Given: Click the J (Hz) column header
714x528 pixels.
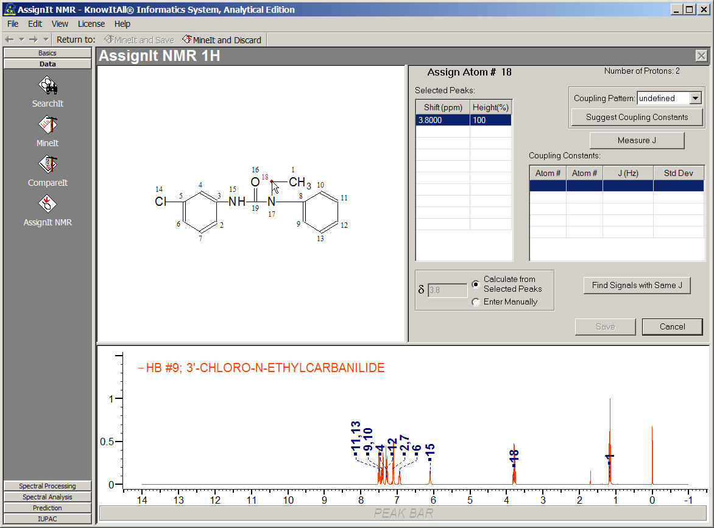Looking at the screenshot, I should pyautogui.click(x=628, y=173).
